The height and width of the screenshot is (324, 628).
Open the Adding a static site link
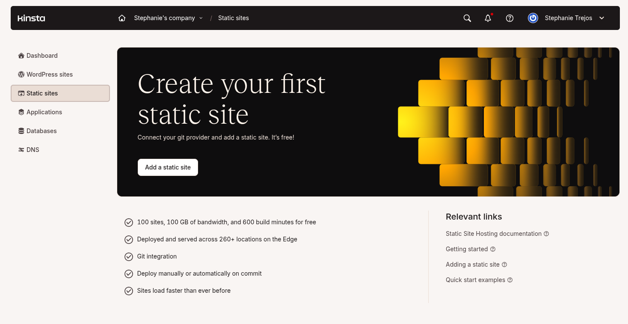pyautogui.click(x=472, y=264)
